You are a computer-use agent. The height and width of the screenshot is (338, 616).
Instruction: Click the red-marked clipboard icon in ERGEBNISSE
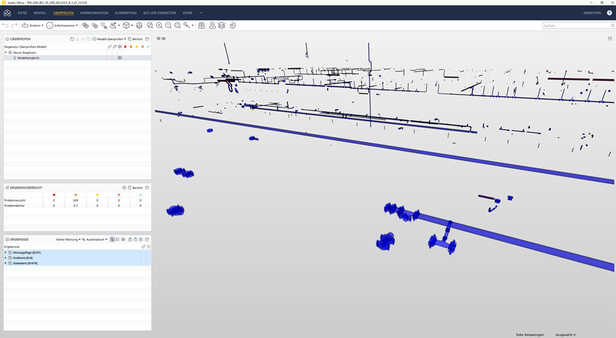point(136,239)
